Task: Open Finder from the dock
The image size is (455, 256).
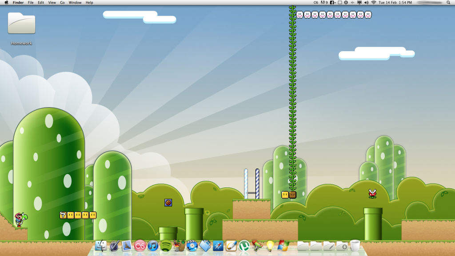Action: [101, 246]
